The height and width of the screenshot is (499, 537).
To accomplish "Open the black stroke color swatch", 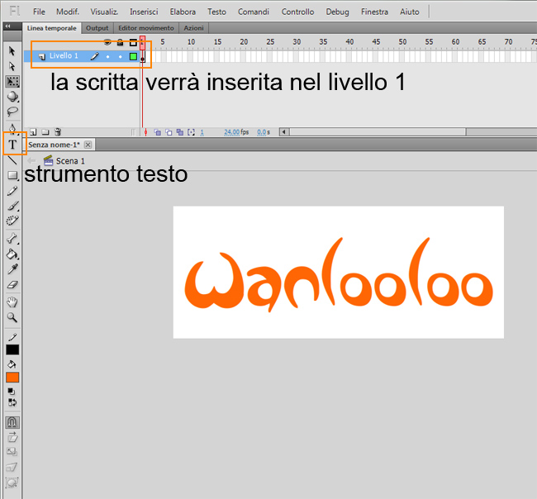I will (12, 349).
